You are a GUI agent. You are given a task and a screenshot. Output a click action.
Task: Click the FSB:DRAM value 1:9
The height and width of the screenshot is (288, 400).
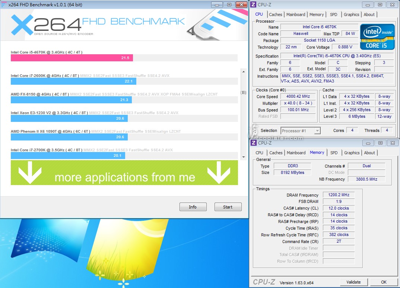(339, 201)
